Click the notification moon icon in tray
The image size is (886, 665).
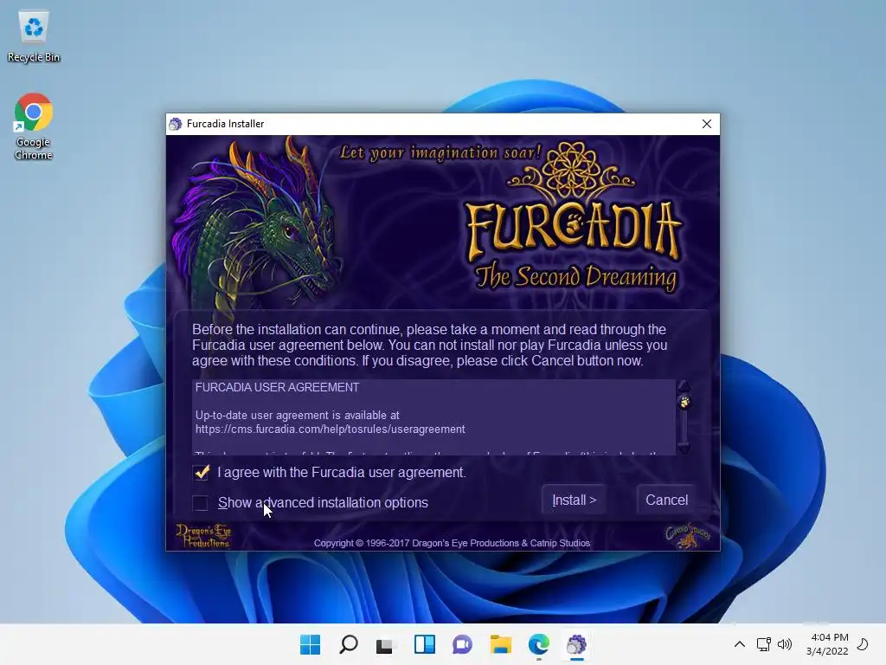[x=863, y=644]
